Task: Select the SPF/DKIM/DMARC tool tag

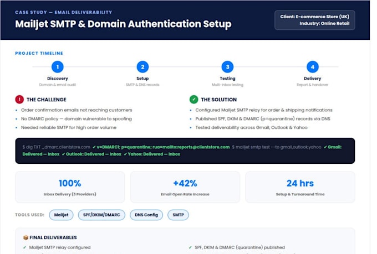Action: (101, 215)
